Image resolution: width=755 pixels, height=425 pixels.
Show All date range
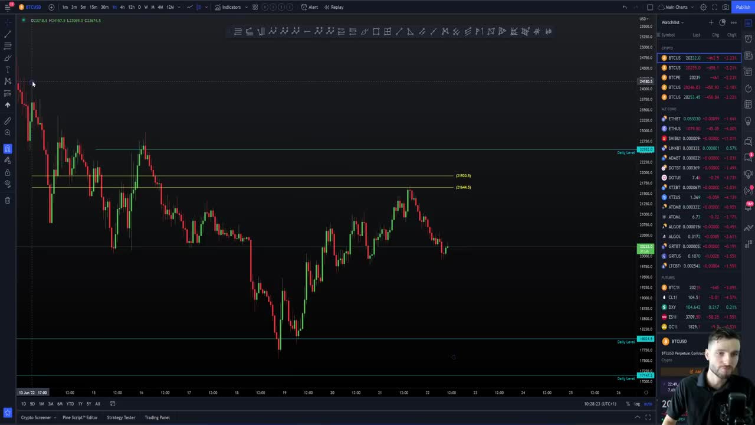[97, 404]
